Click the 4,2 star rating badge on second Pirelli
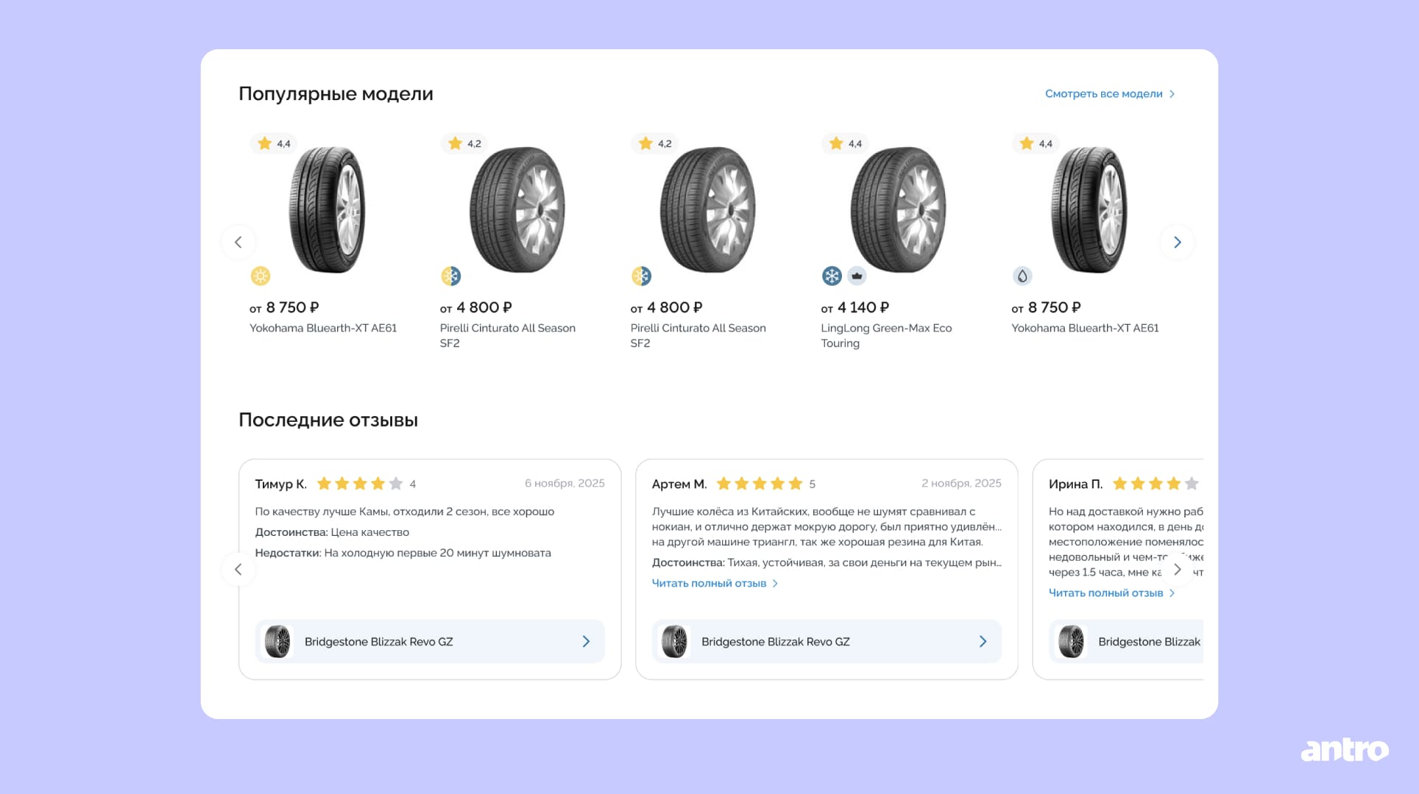Viewport: 1419px width, 794px height. [x=655, y=143]
